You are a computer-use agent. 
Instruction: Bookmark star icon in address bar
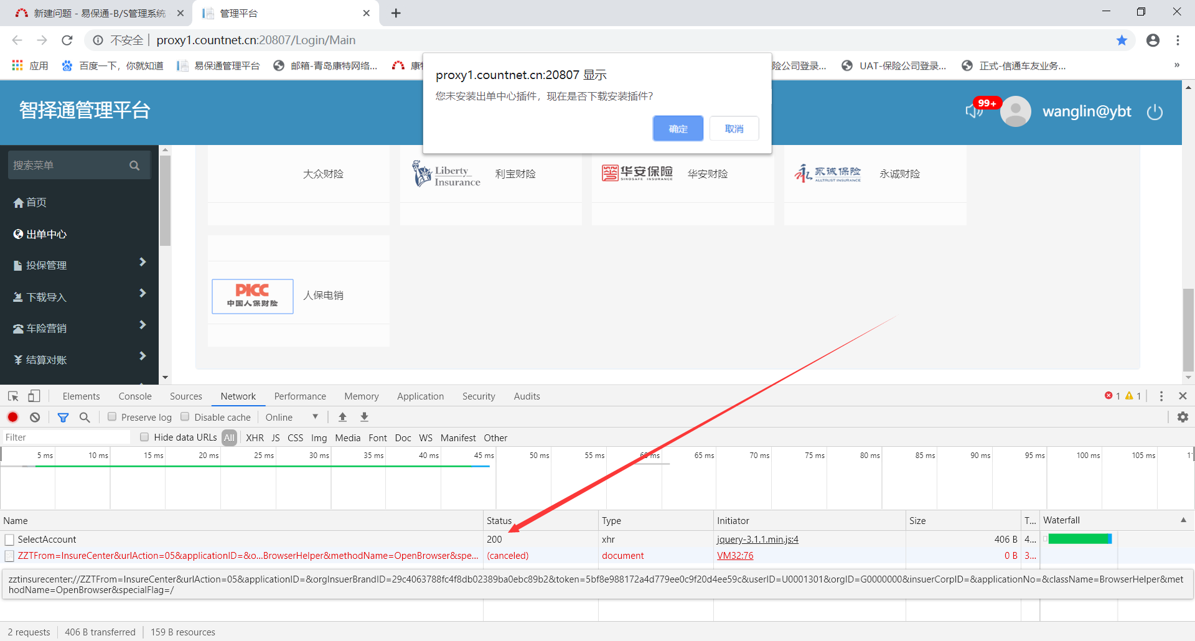[1122, 40]
